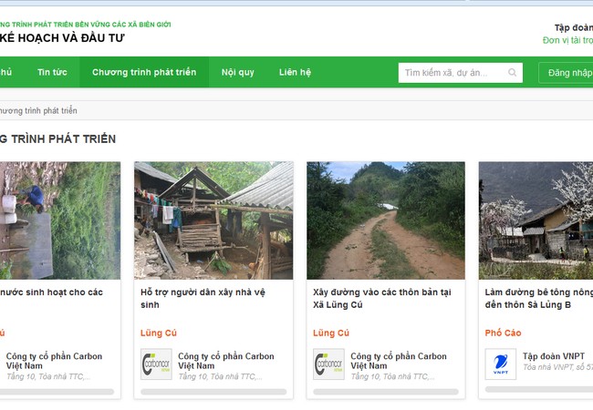
Task: Click the Chương trình phát triển breadcrumb
Action: point(38,110)
